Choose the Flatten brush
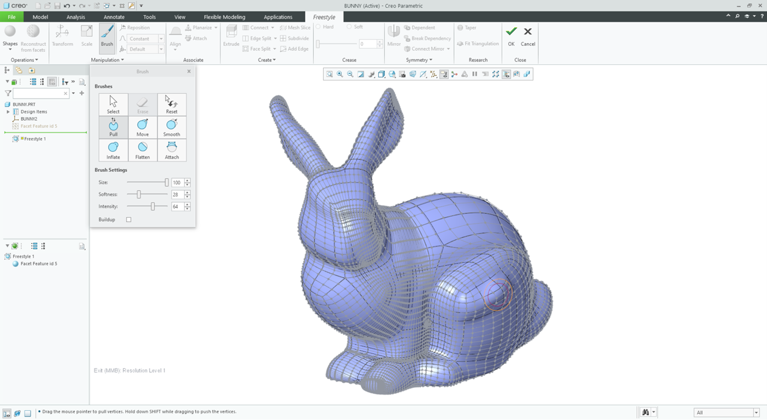 pos(142,150)
